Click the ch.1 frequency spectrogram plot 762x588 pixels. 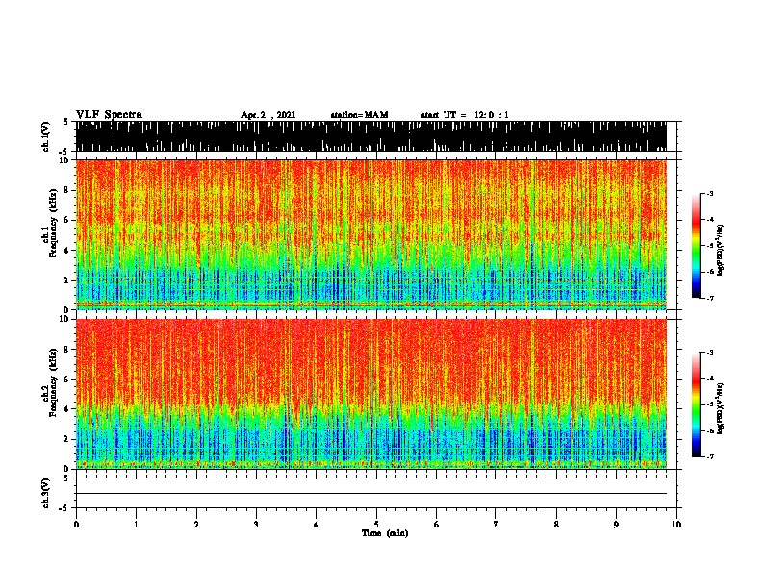pyautogui.click(x=371, y=234)
